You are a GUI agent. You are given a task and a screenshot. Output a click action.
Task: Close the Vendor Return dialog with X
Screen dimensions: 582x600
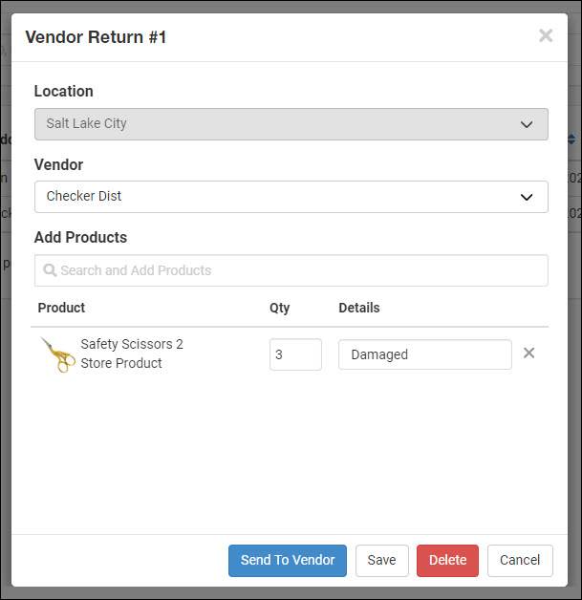(546, 36)
